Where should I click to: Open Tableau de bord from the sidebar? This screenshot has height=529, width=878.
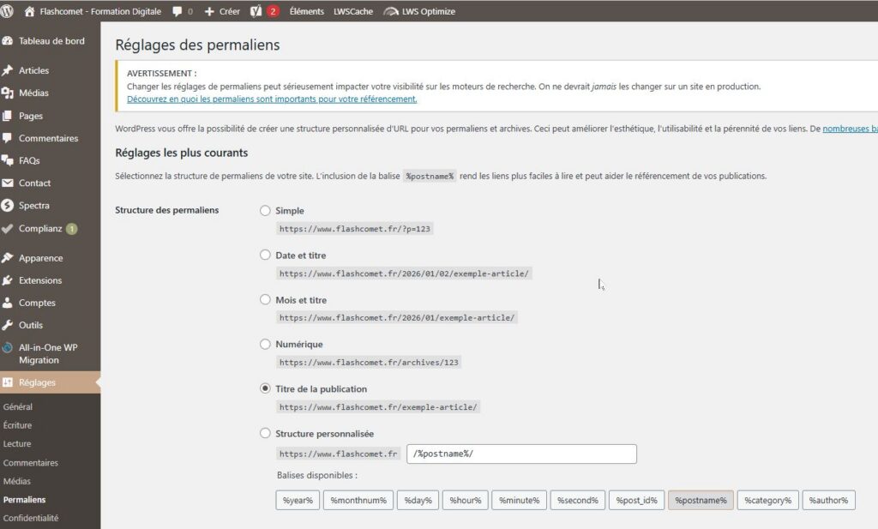coord(44,40)
